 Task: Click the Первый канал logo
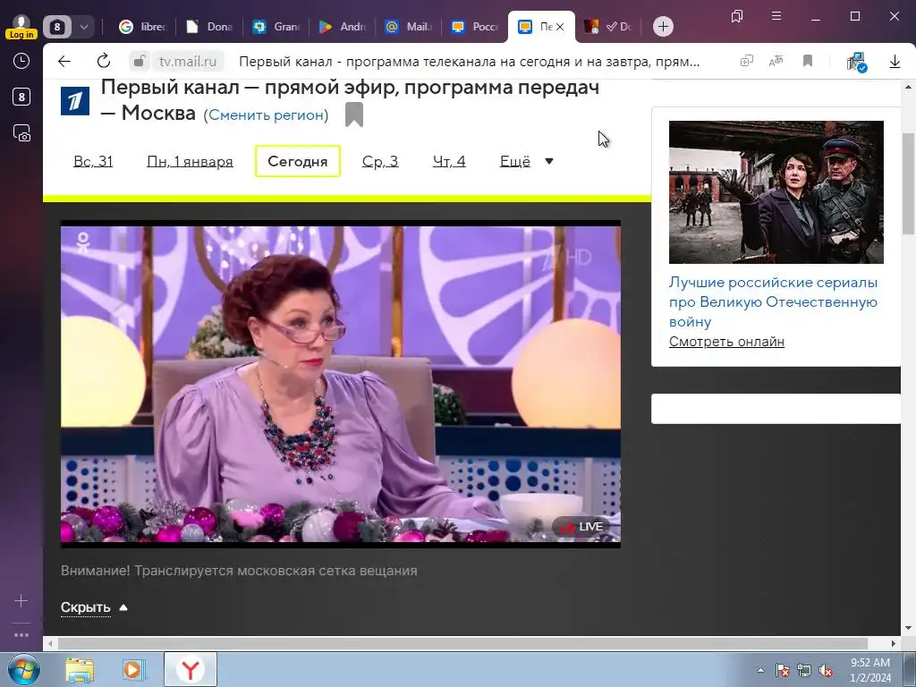click(x=75, y=100)
